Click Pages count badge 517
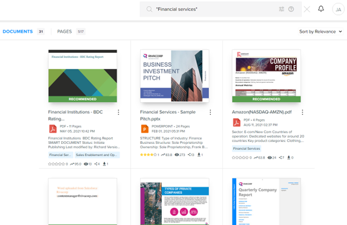This screenshot has height=225, width=347. pos(81,32)
